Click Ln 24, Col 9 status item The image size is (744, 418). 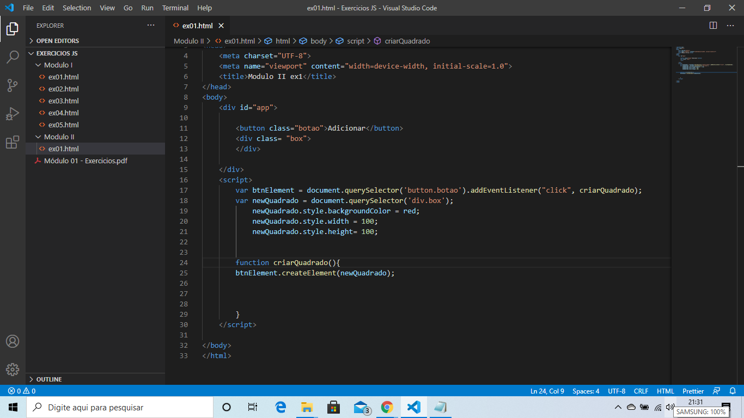coord(547,391)
